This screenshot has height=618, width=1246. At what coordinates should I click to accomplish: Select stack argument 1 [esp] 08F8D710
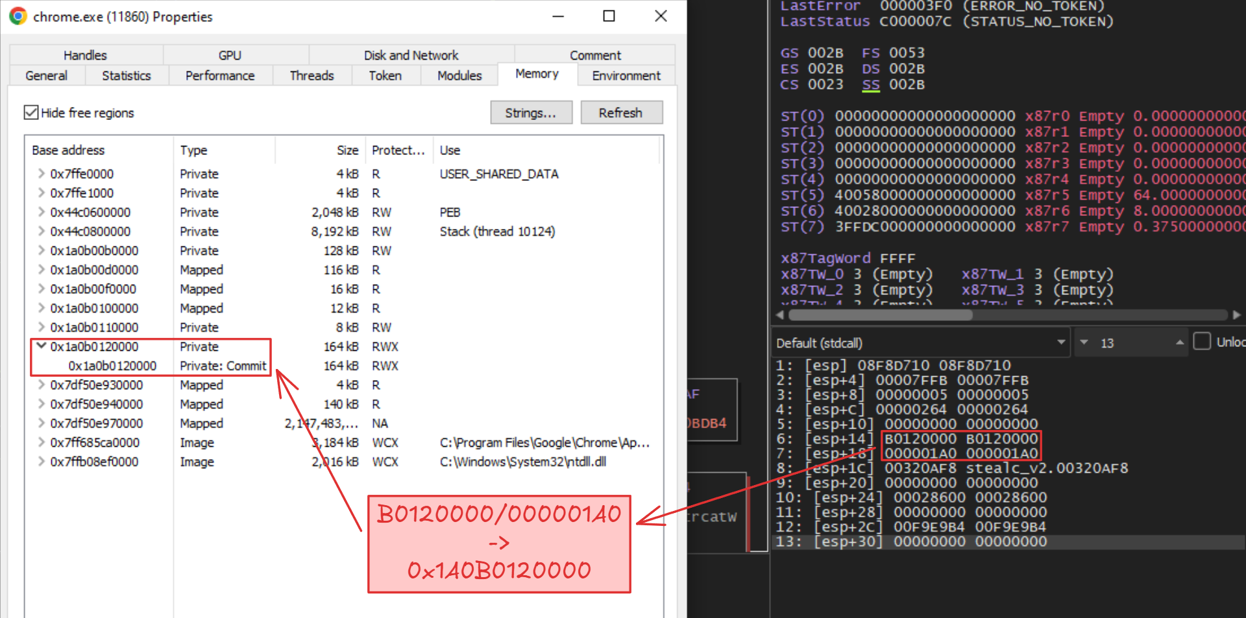[x=893, y=365]
